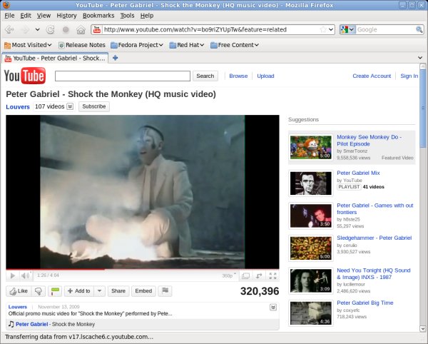Open the Release Notes bookmark

82,45
